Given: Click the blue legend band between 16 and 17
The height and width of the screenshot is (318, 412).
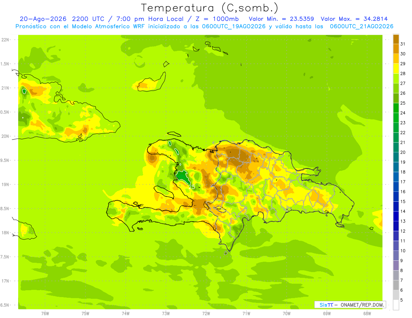Looking at the screenshot, I should click(x=396, y=187).
